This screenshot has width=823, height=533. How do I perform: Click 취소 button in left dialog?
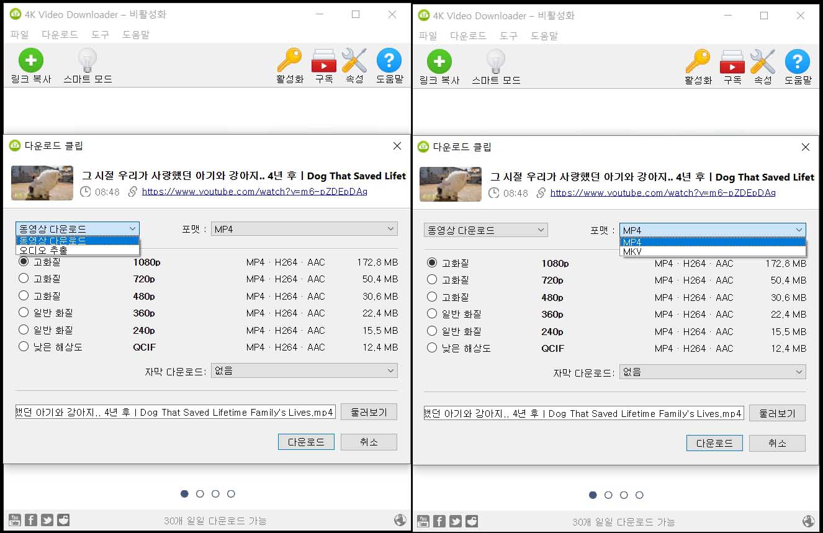369,442
